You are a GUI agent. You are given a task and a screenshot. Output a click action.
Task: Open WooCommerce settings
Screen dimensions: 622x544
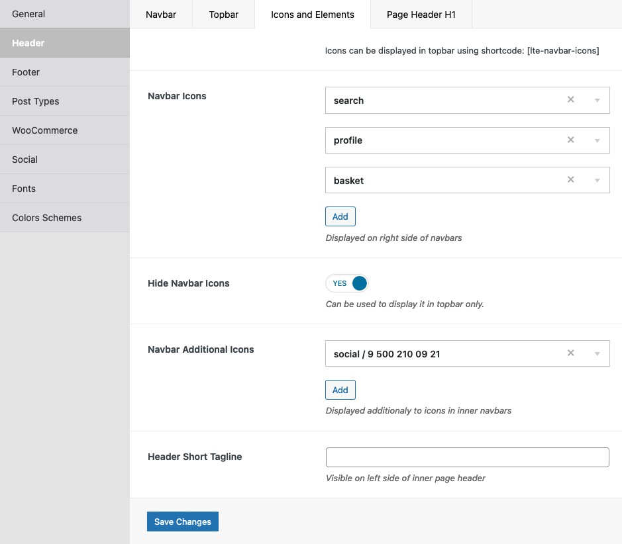click(x=65, y=130)
